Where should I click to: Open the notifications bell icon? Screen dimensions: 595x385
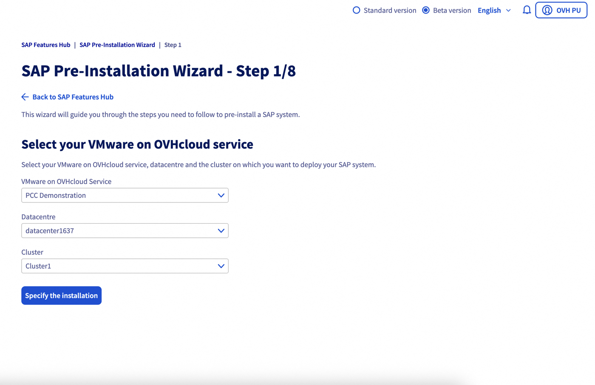click(527, 10)
